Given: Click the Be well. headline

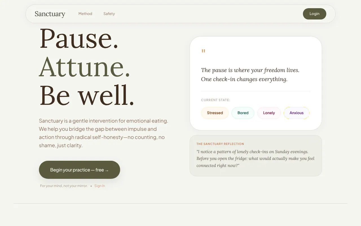Looking at the screenshot, I should [x=87, y=95].
